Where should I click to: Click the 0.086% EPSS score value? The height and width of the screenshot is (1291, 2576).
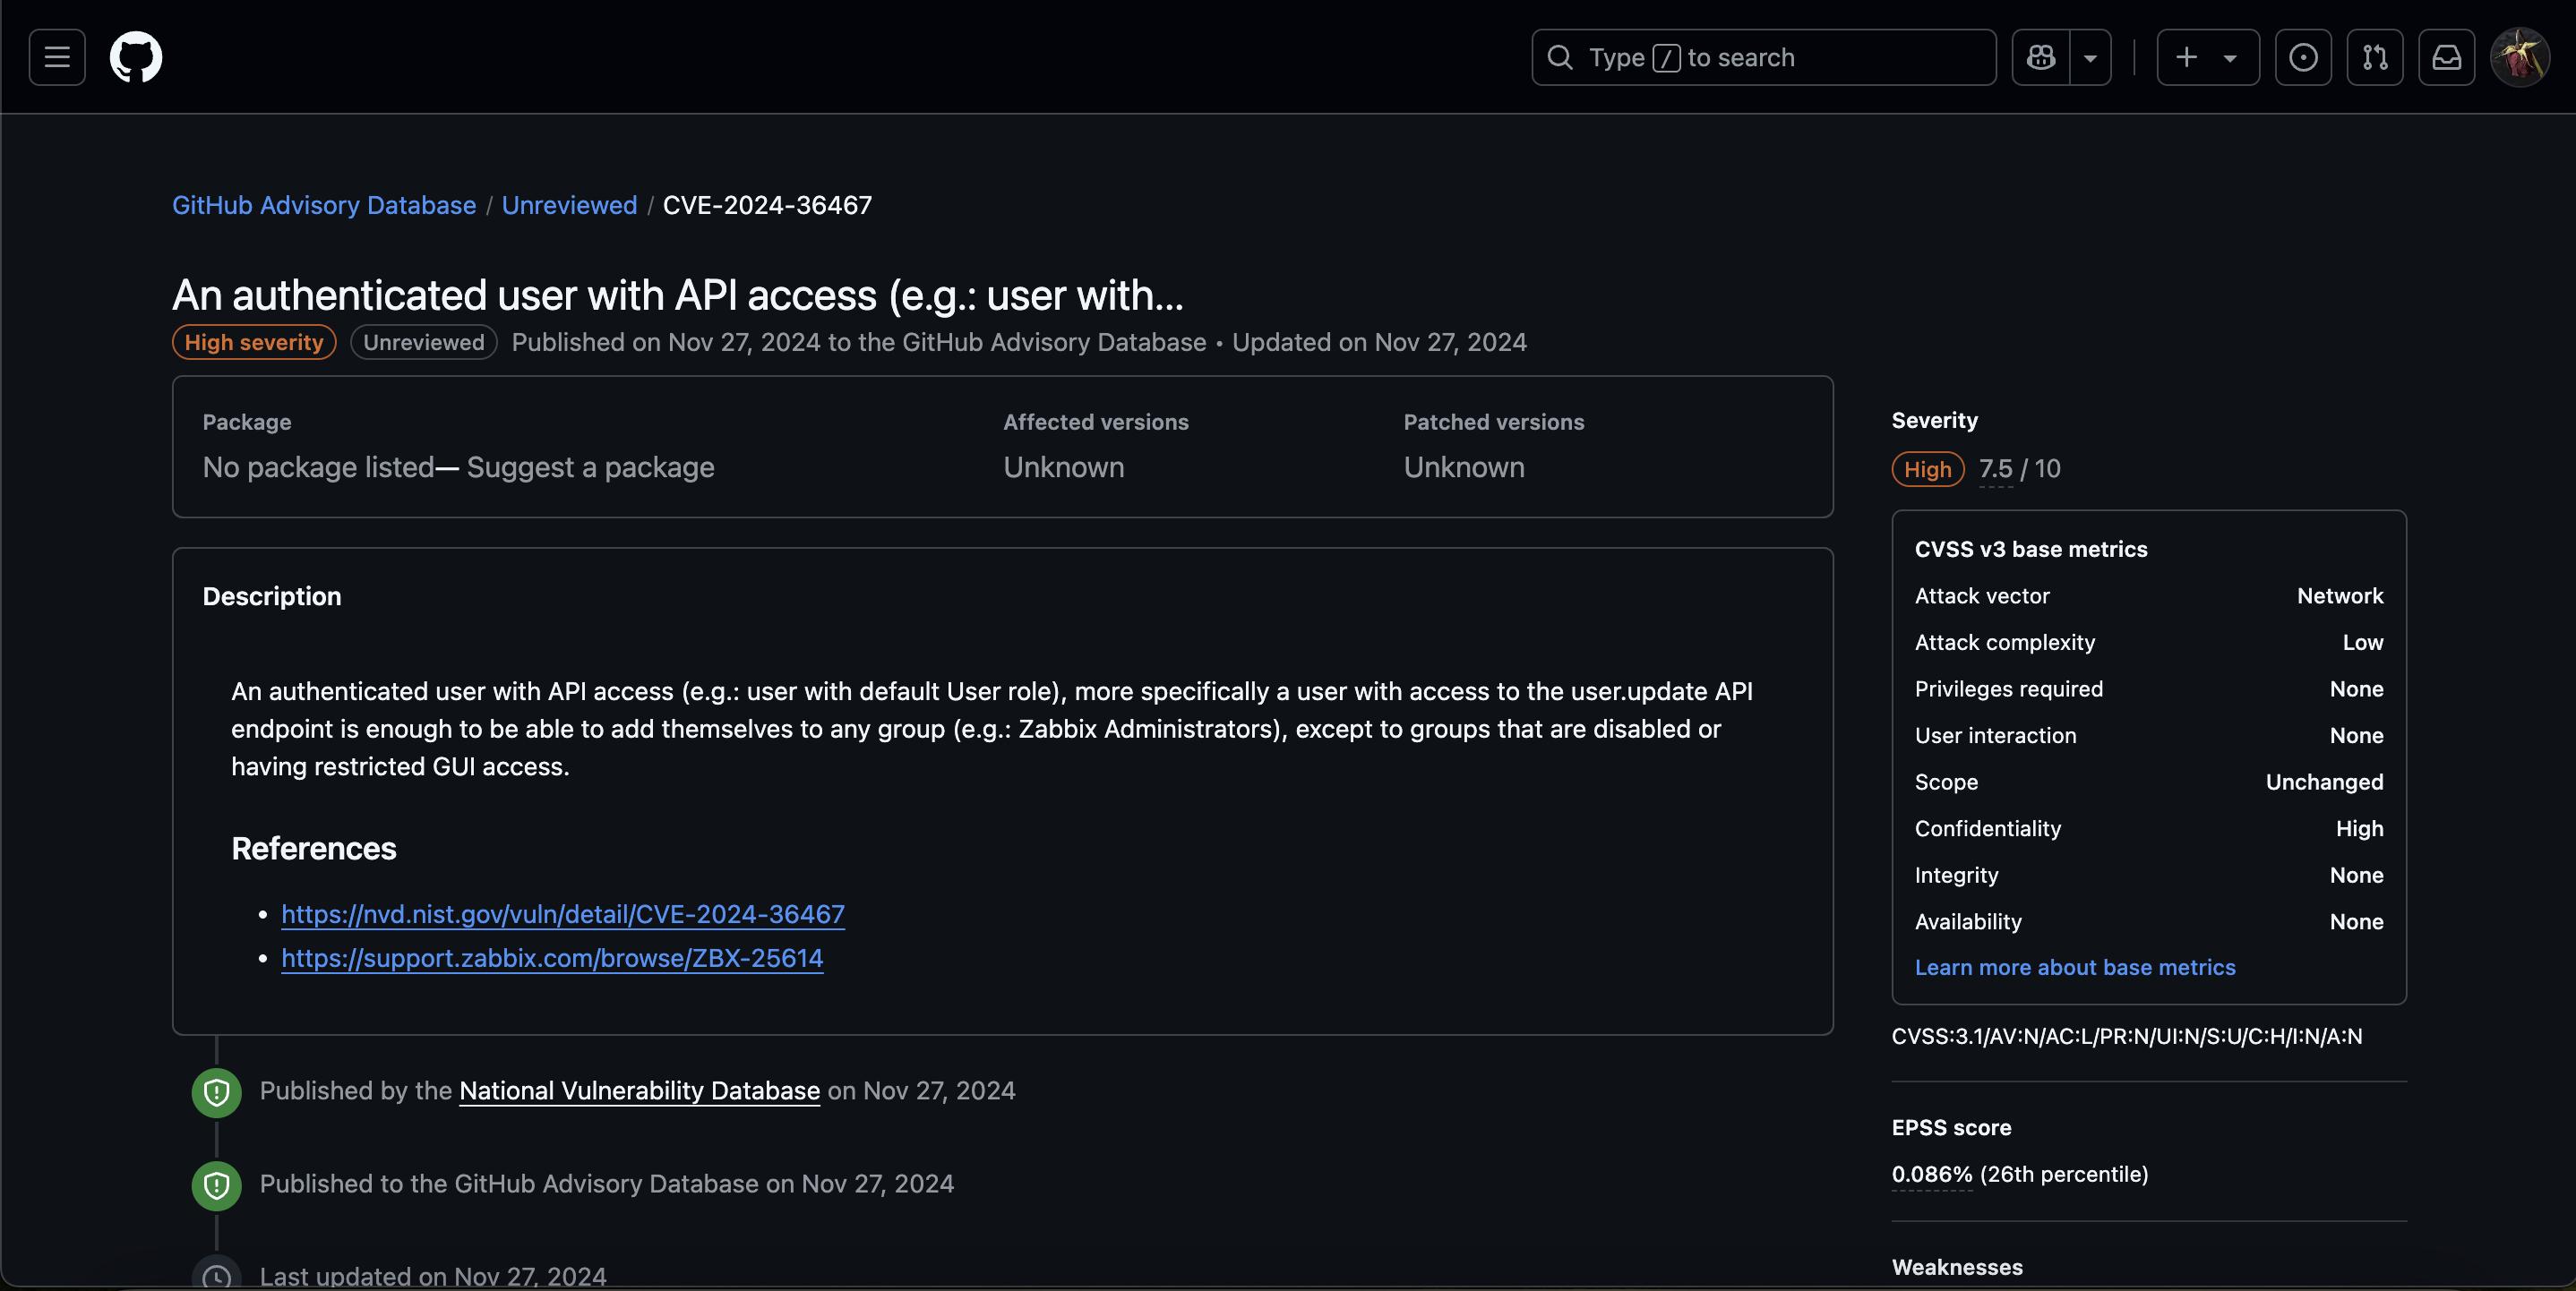[1932, 1174]
